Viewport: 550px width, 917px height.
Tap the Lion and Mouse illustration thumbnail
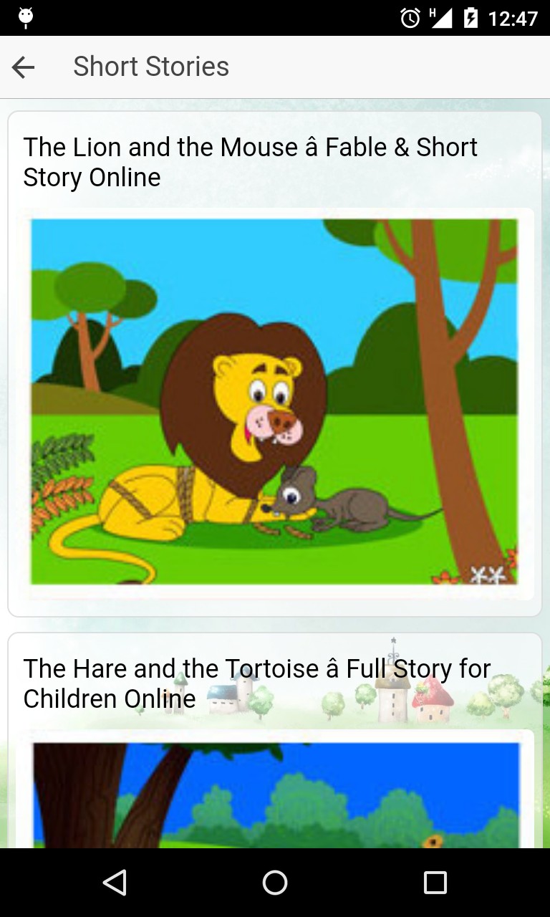(x=274, y=402)
